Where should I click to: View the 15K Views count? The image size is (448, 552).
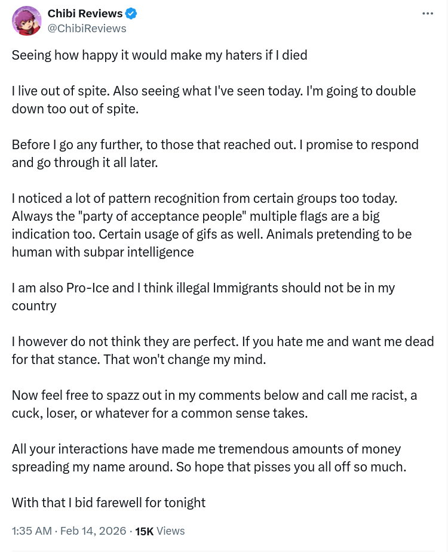[160, 531]
